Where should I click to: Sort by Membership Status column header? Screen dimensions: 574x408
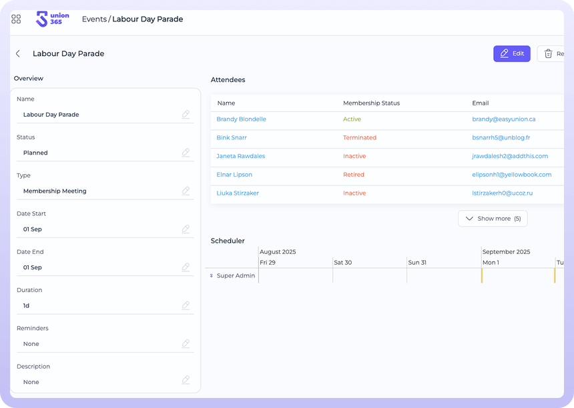click(x=371, y=103)
